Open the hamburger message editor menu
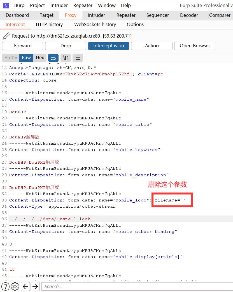This screenshot has width=233, height=292. (78, 58)
